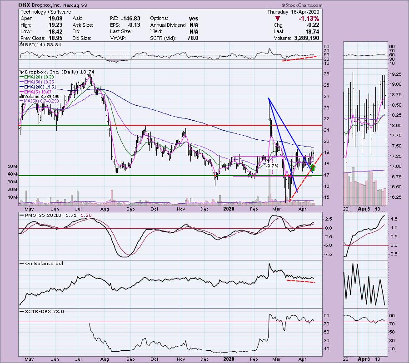
Task: Click the red down-triangle change indicator
Action: [278, 19]
